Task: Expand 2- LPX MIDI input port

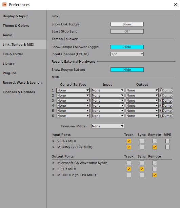Action: click(x=53, y=141)
